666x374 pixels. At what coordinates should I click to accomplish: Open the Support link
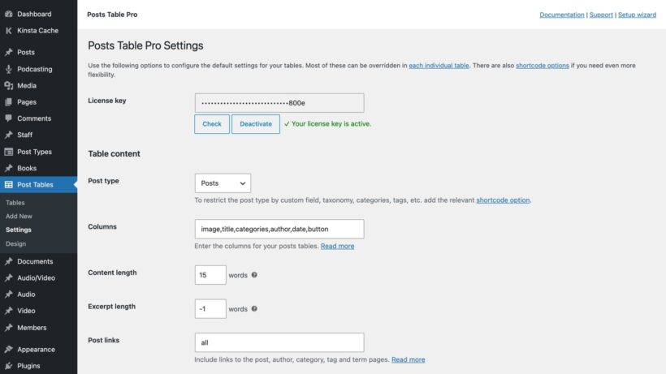point(601,15)
